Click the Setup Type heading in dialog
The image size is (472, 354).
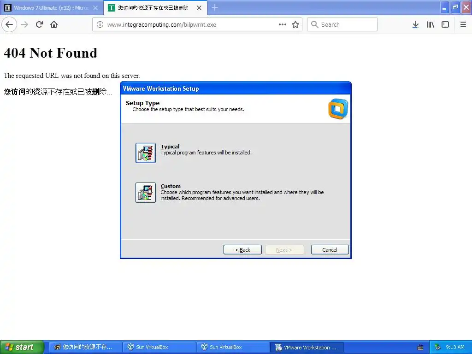(x=142, y=103)
